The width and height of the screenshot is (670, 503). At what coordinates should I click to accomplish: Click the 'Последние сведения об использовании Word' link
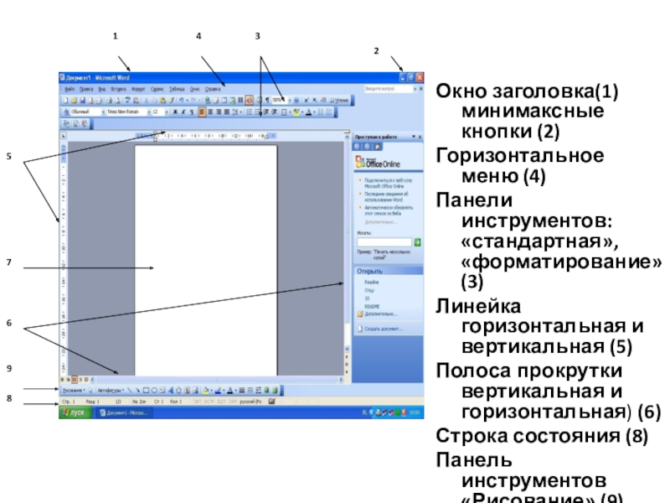386,197
